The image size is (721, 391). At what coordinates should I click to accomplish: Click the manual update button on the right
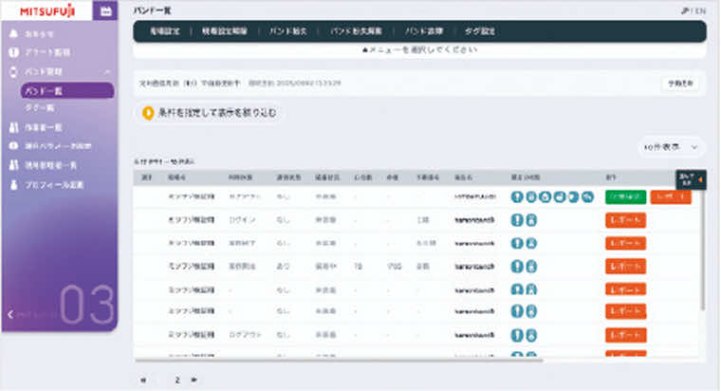(680, 84)
